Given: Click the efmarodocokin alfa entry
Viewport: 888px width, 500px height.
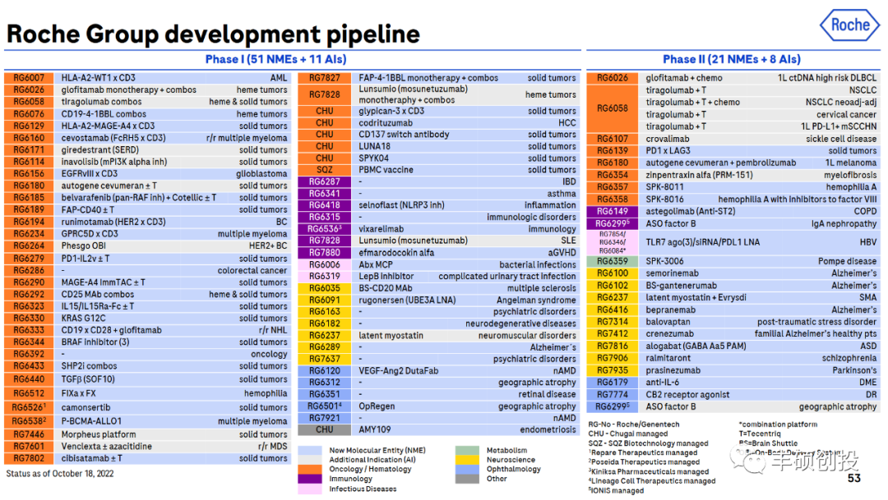Looking at the screenshot, I should (x=398, y=253).
